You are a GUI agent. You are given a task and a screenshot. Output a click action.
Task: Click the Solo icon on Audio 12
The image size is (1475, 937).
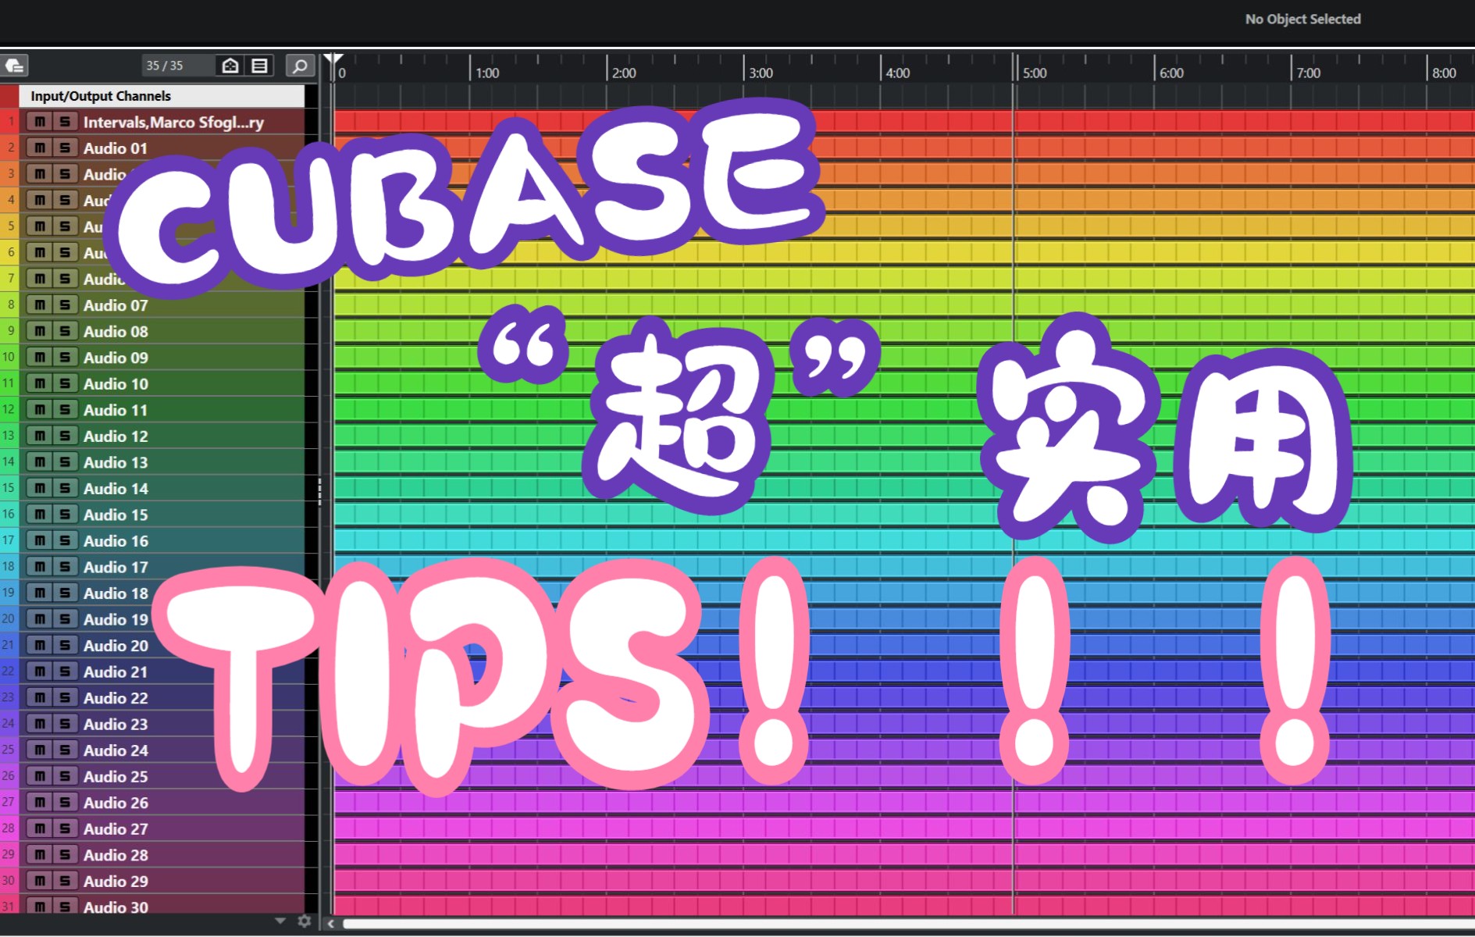[65, 435]
